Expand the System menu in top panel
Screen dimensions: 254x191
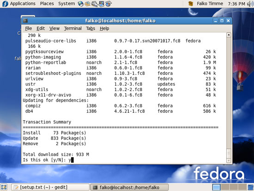coord(67,4)
